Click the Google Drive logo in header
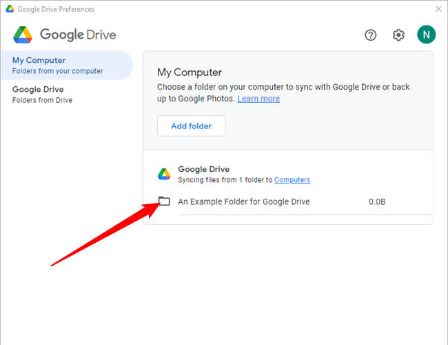This screenshot has height=345, width=448. [23, 35]
